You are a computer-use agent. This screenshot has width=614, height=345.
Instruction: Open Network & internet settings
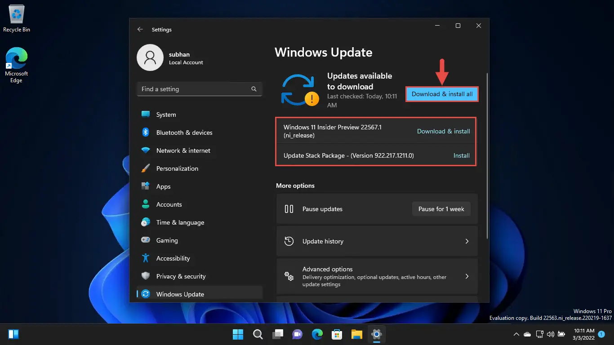click(x=200, y=150)
